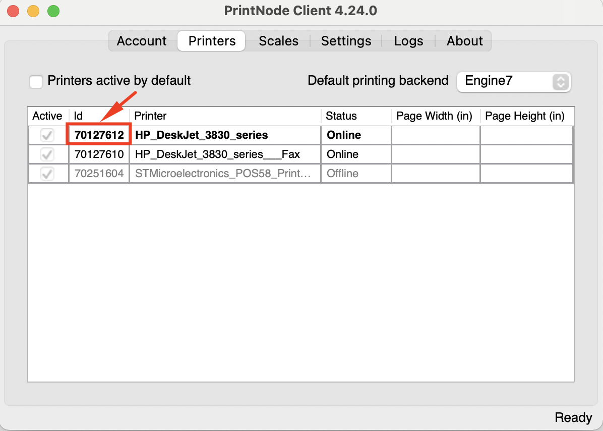
Task: Toggle Active checkbox for HP DeskJet Fax printer
Action: [47, 154]
